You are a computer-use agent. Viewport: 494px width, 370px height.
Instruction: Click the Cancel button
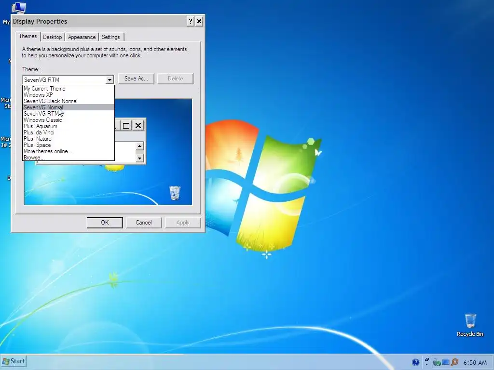[144, 223]
